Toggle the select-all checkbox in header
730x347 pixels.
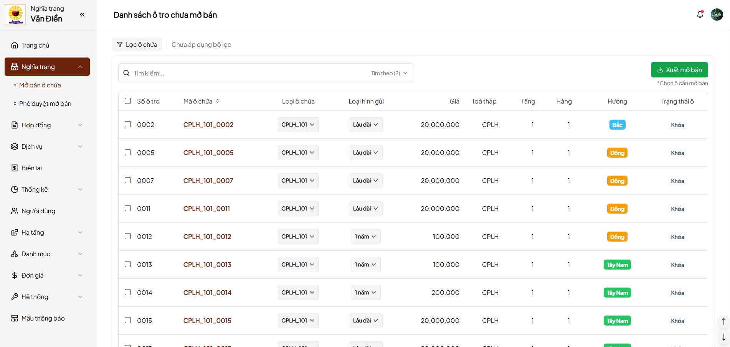(128, 101)
